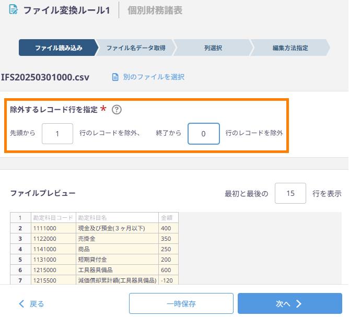Click row number 2 in preview
Image resolution: width=349 pixels, height=317 pixels.
pos(20,228)
